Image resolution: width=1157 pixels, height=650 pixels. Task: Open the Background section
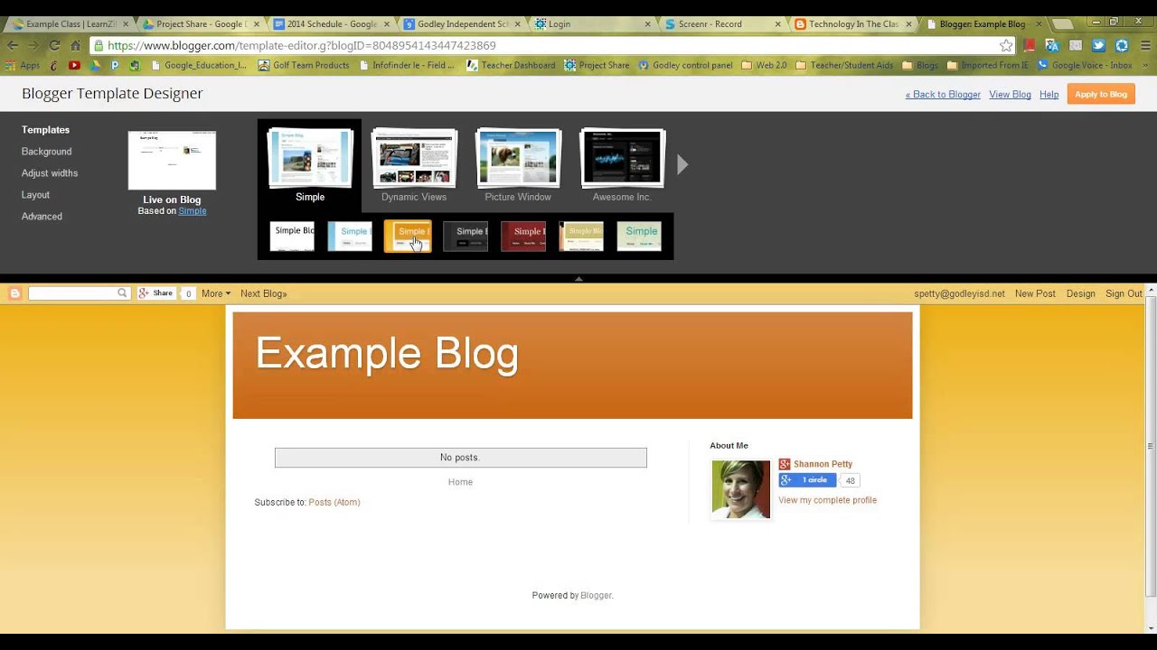coord(46,152)
